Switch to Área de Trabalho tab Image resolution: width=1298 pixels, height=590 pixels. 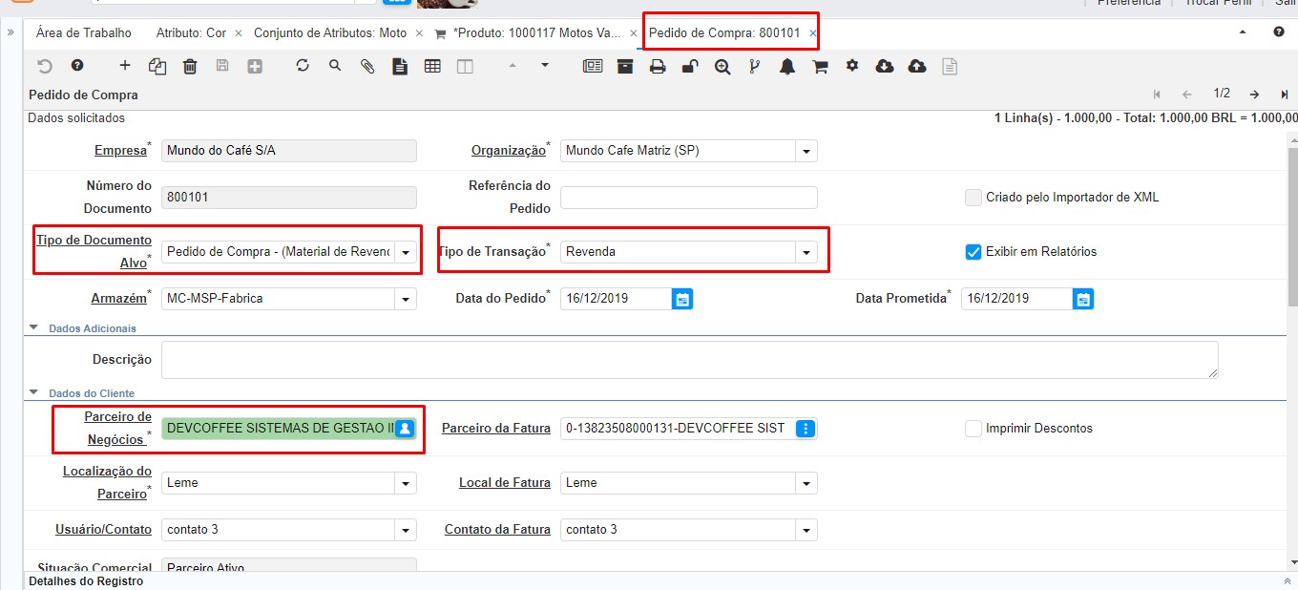click(x=84, y=32)
